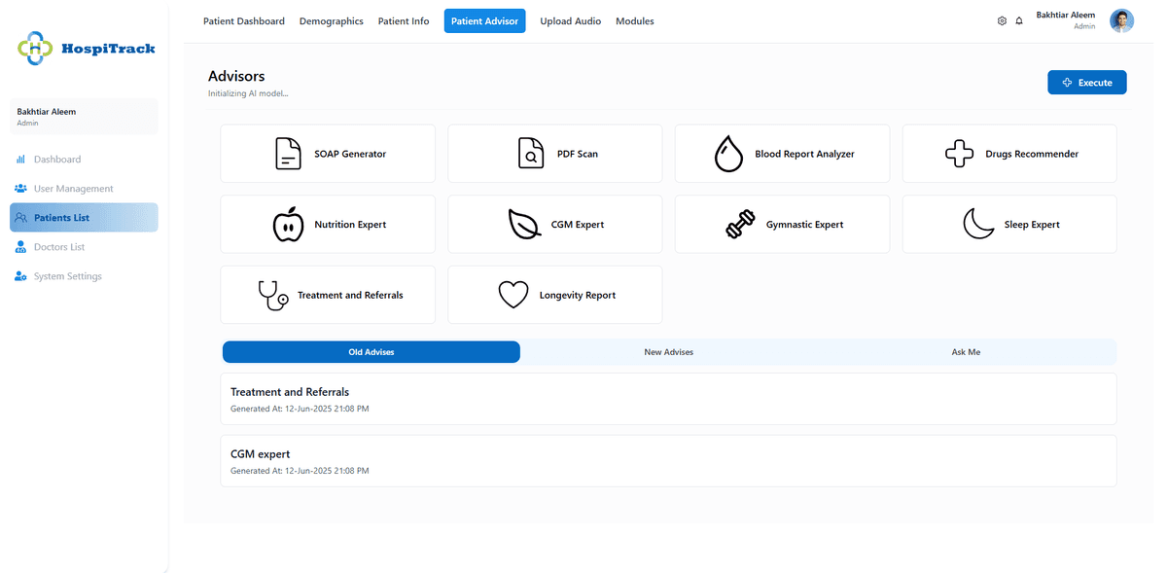Go to the Modules tab
The image size is (1167, 573).
coord(635,20)
